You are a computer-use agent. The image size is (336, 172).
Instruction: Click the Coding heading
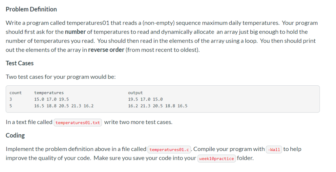[x=15, y=136]
